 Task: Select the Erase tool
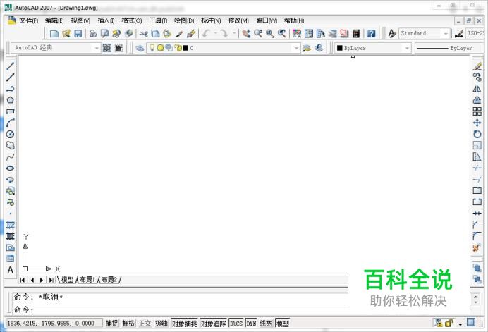click(477, 66)
